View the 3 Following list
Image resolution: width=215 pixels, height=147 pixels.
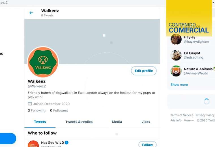point(36,111)
